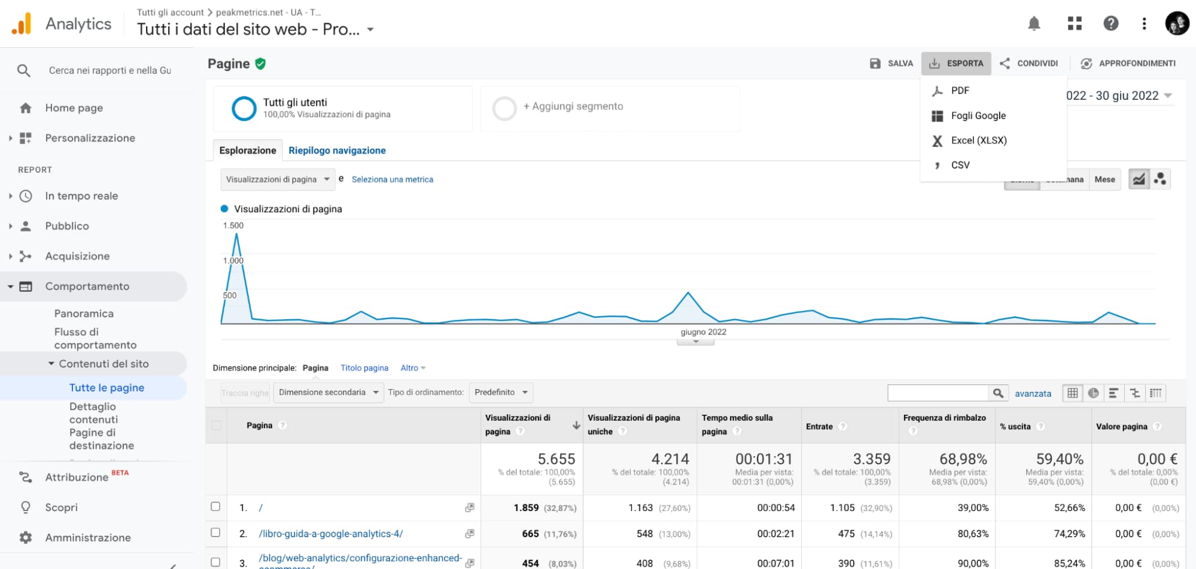Toggle the select-all checkbox in table header

(x=216, y=426)
